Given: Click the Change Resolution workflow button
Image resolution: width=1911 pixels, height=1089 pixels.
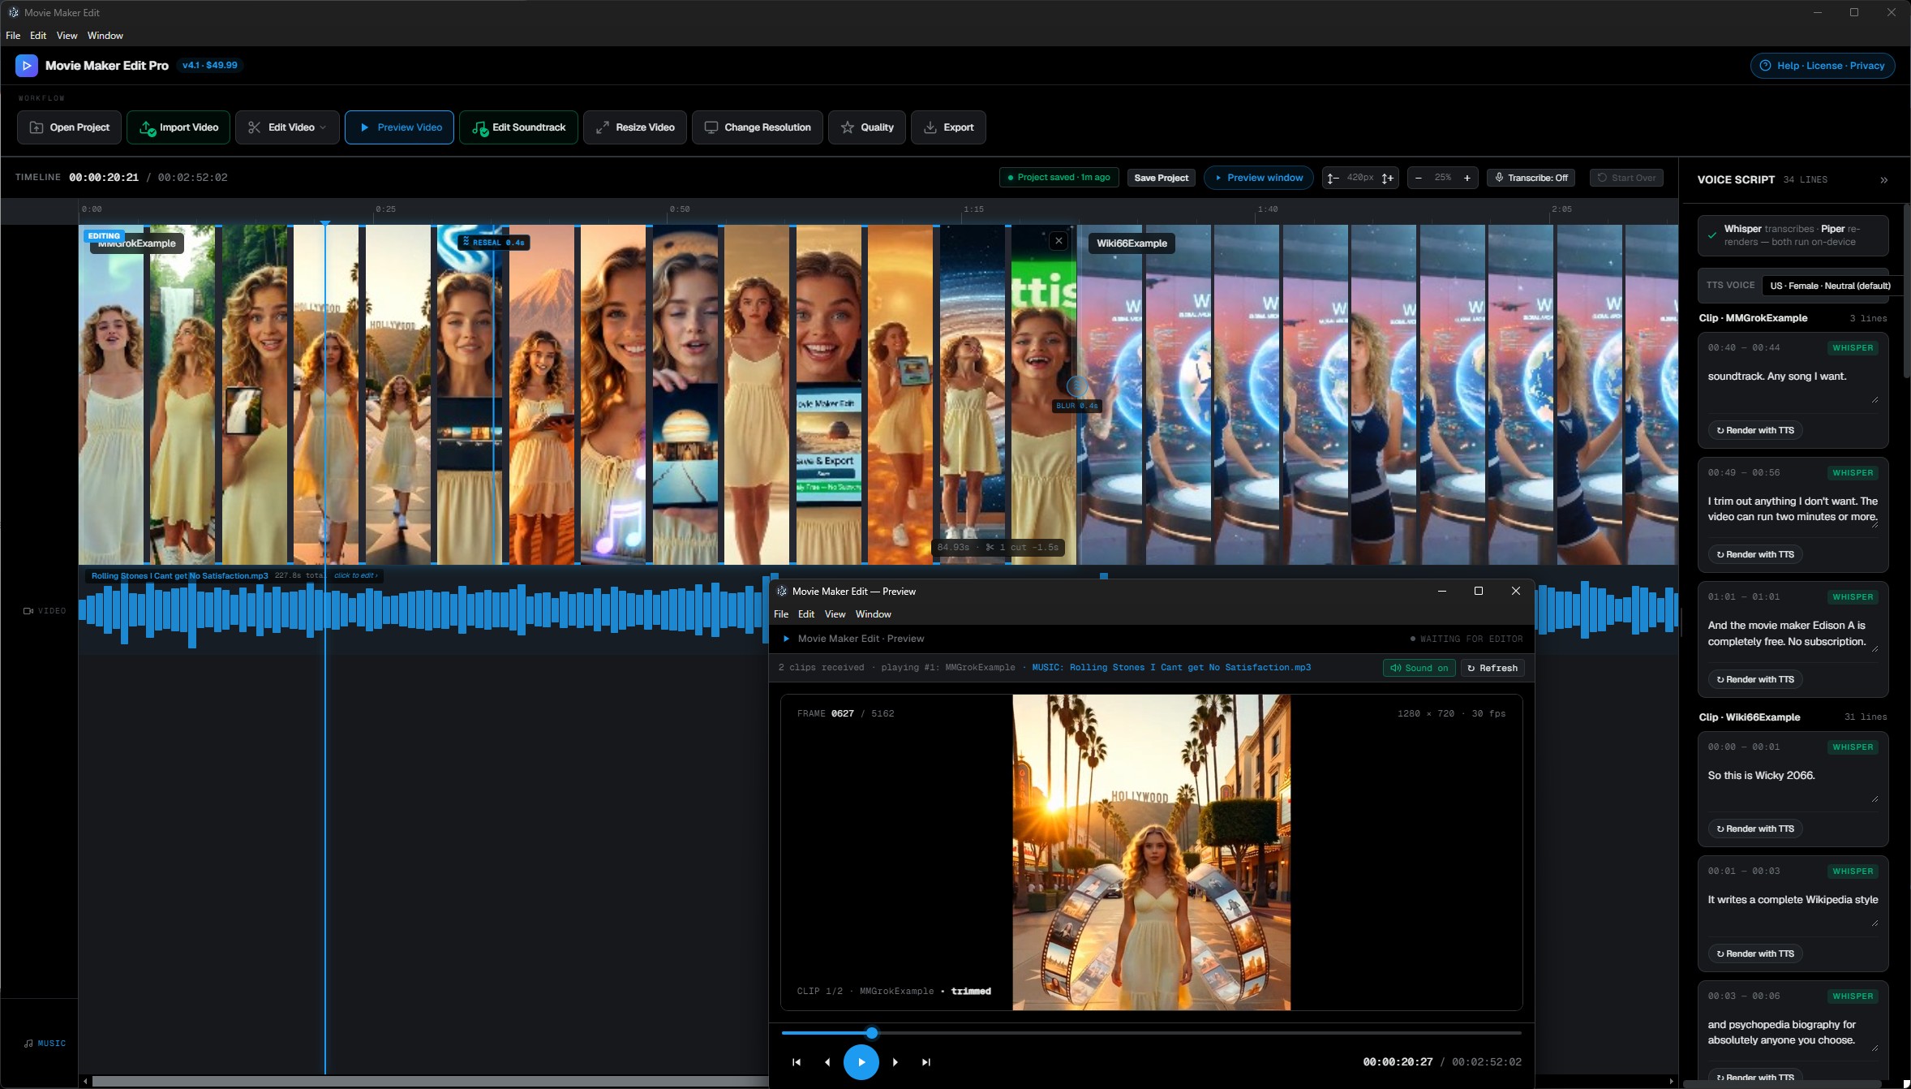Looking at the screenshot, I should pos(757,127).
